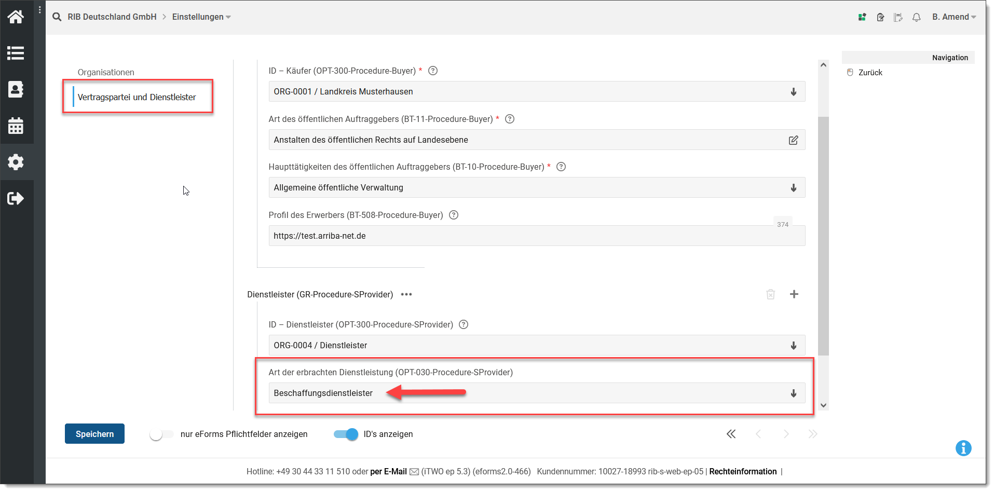Click the next page arrow

[786, 434]
